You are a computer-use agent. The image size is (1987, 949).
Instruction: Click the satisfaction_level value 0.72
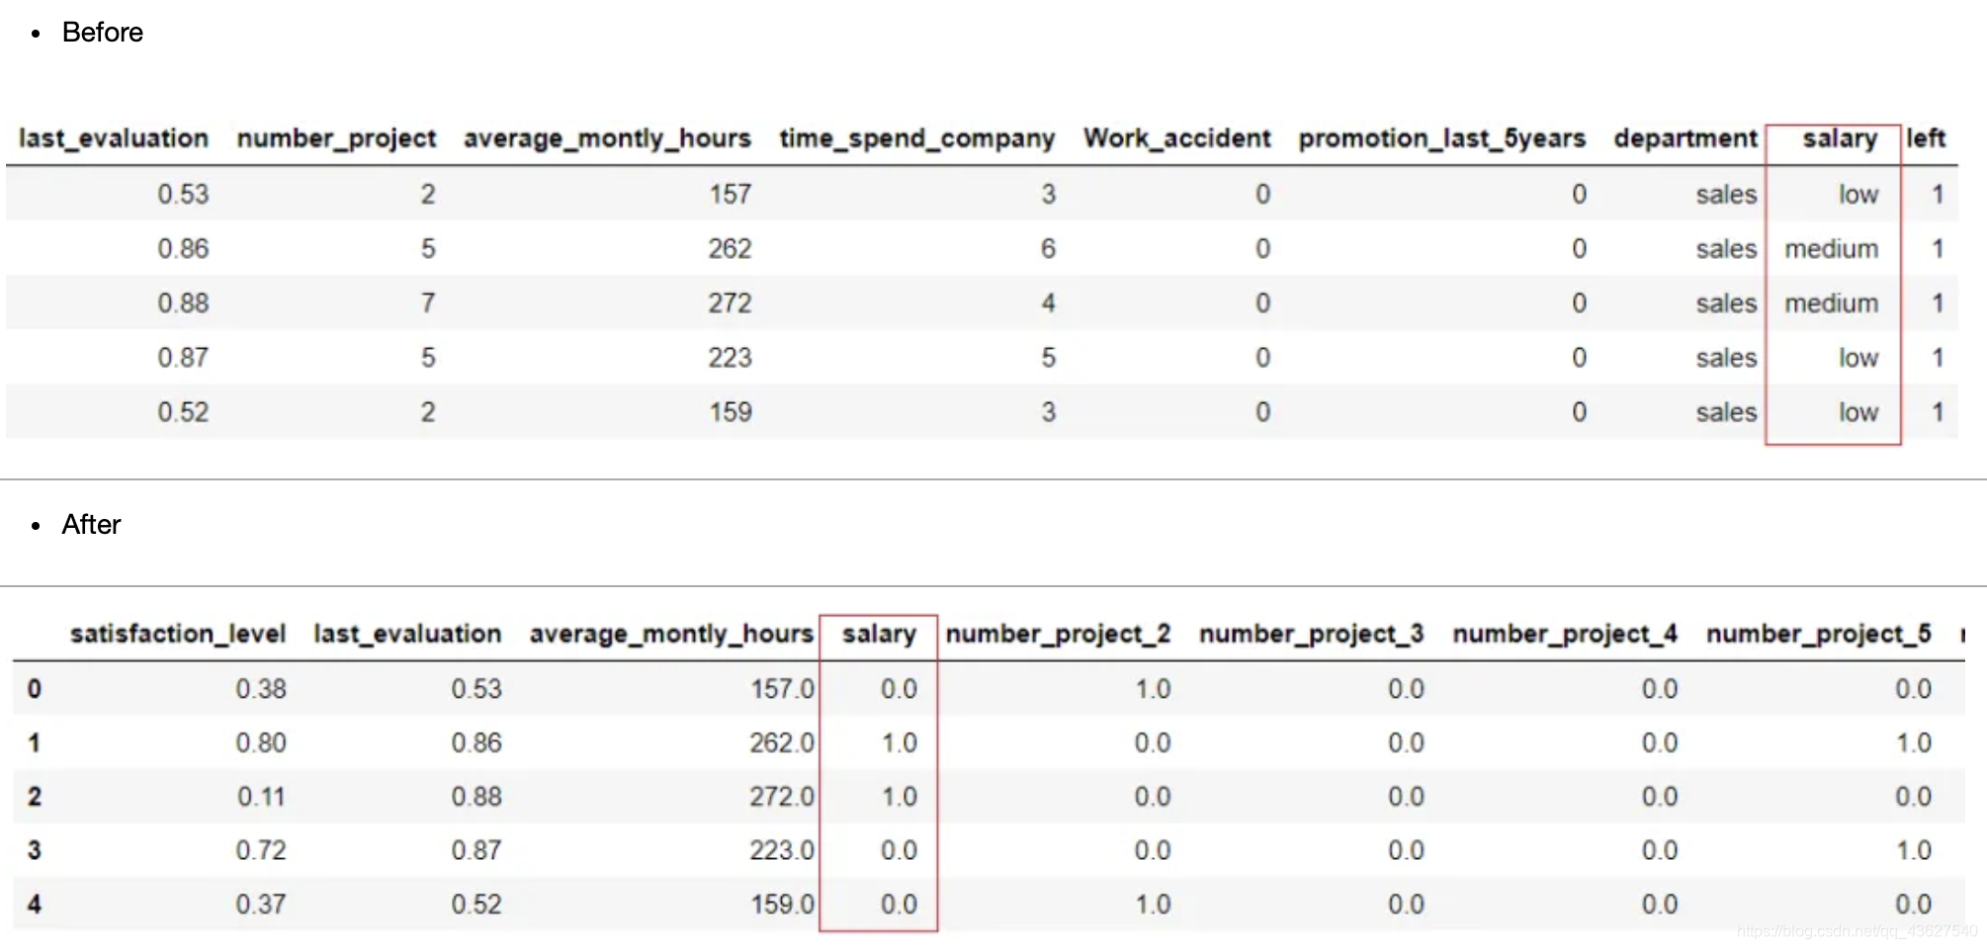click(261, 850)
